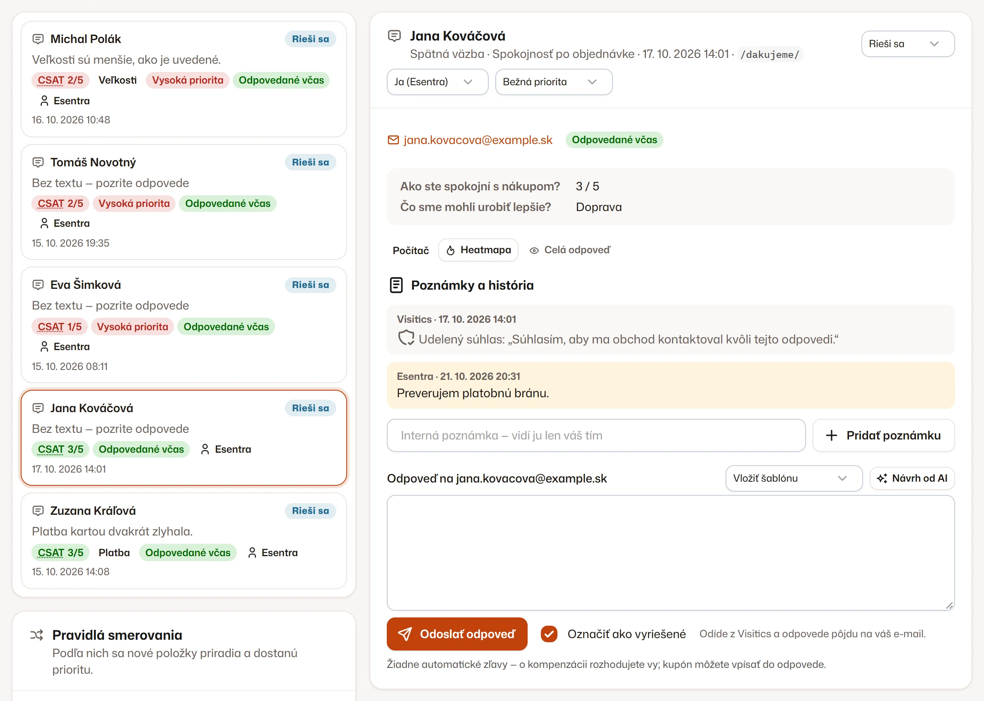Show Celá odpoveď with the eye icon
Image resolution: width=984 pixels, height=701 pixels.
[570, 250]
